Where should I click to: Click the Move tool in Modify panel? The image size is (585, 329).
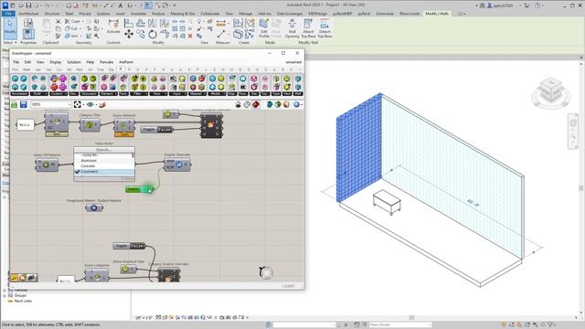[x=129, y=35]
